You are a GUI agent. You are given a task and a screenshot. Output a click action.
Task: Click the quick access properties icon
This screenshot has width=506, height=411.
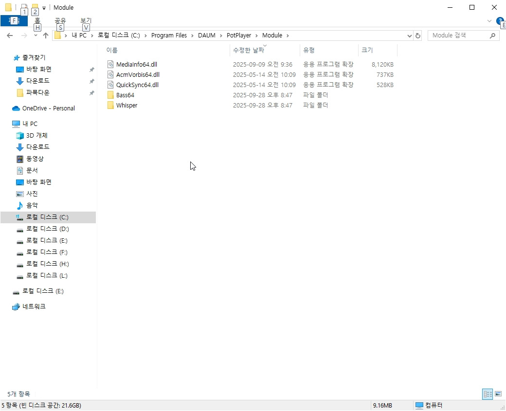tap(24, 7)
